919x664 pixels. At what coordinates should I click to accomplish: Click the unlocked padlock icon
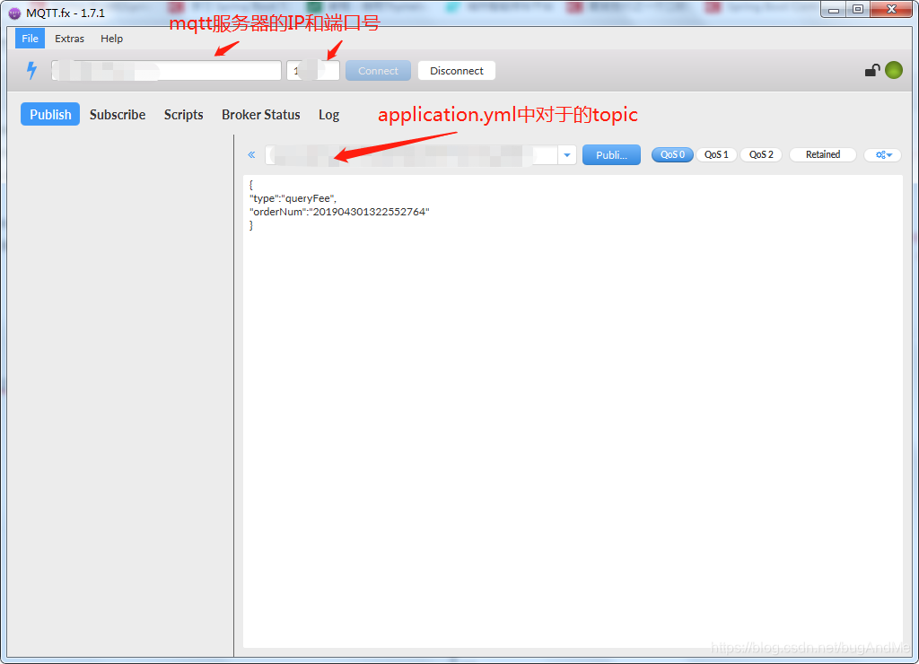872,70
